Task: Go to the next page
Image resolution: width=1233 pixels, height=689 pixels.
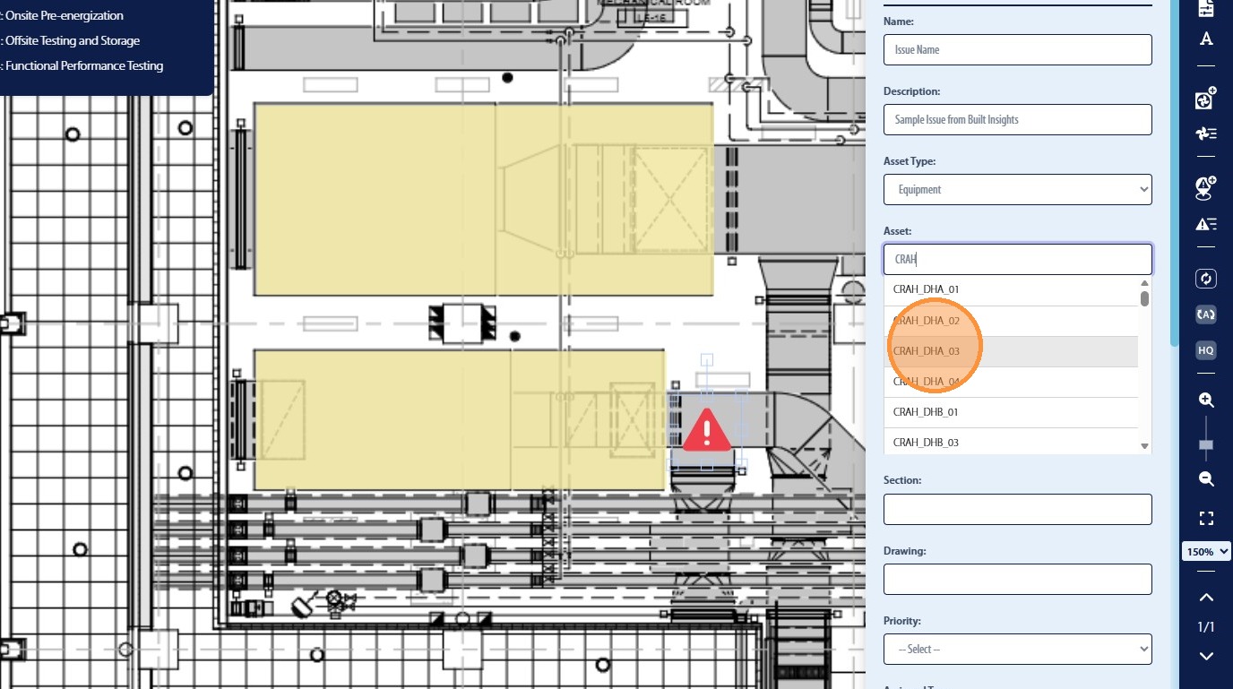Action: [x=1206, y=656]
